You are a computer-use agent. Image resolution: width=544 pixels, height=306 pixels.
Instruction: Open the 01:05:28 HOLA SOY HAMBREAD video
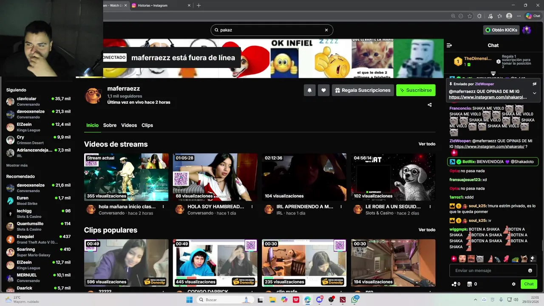pos(215,177)
